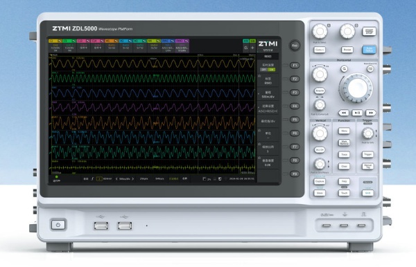The height and width of the screenshot is (267, 416).
Task: Push the large horizontal jog dial
Action: click(356, 88)
